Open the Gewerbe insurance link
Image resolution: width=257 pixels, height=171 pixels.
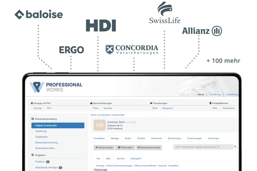[x=108, y=108]
